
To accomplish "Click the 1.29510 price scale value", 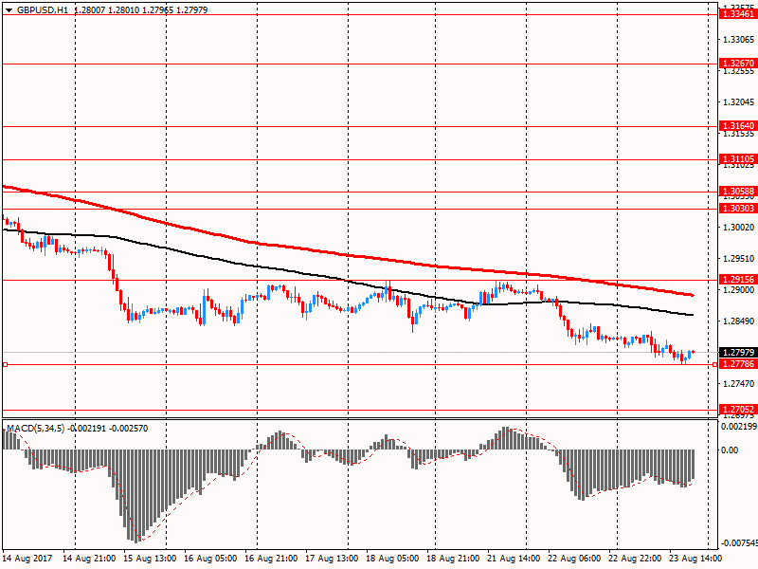I will [738, 258].
